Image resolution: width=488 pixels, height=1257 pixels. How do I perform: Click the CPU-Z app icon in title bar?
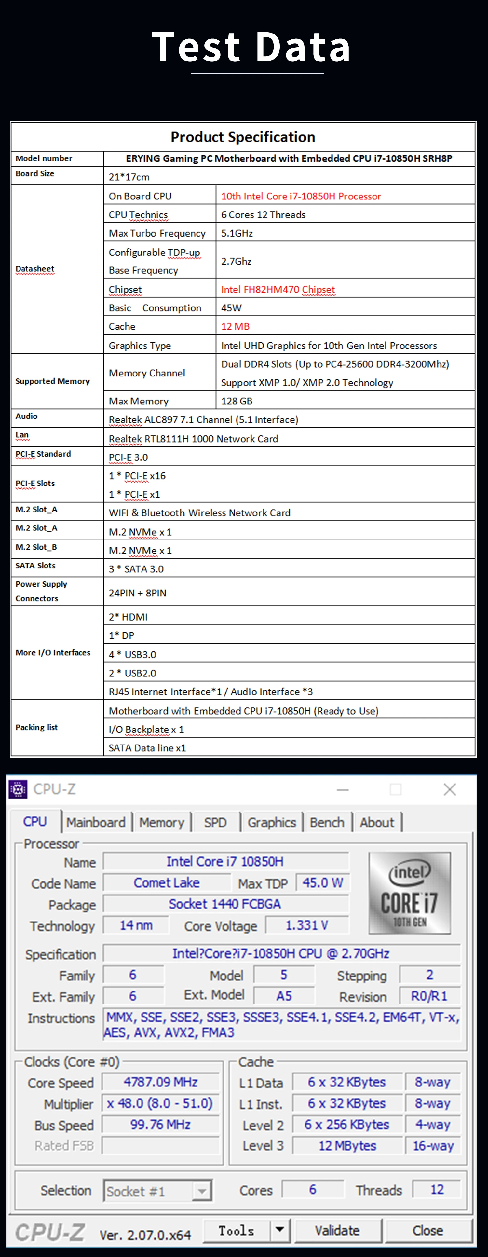click(x=18, y=789)
